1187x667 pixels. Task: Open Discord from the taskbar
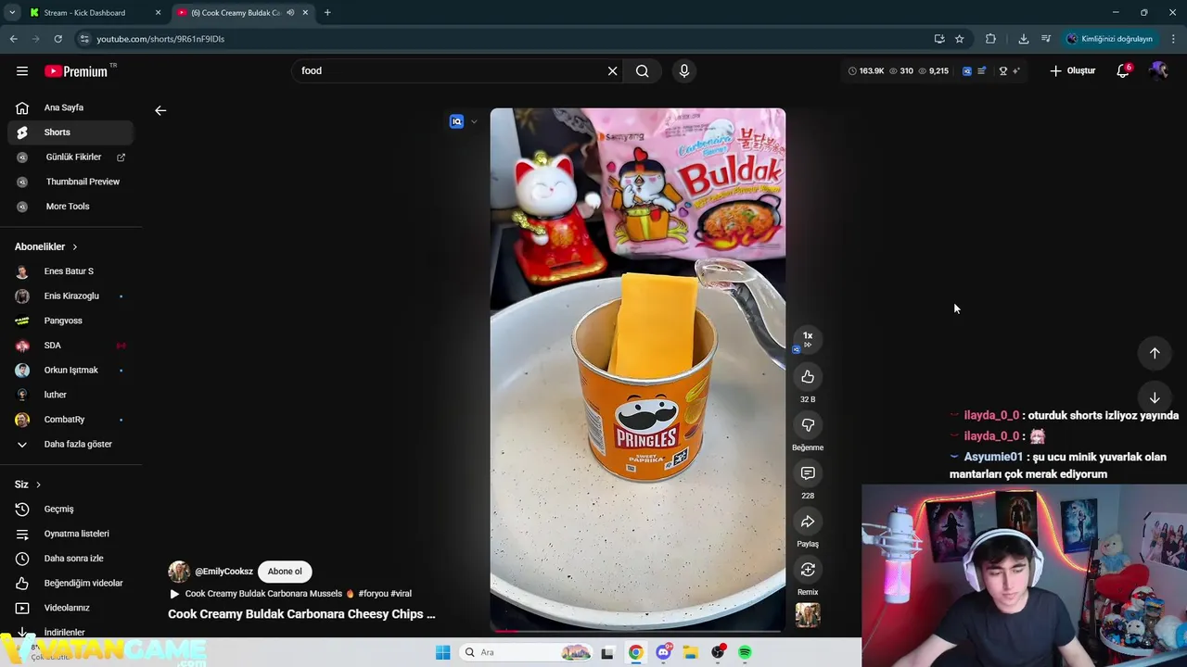663,653
